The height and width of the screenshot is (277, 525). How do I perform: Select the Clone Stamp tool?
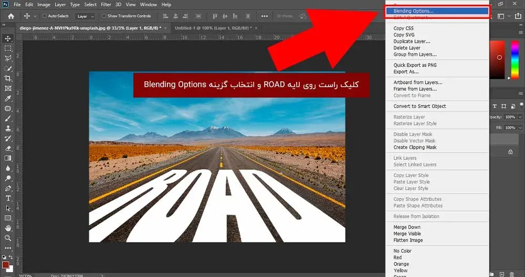(x=8, y=129)
